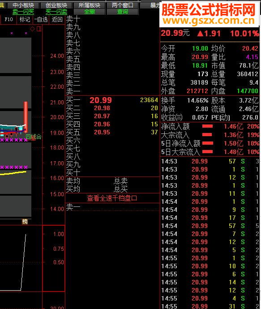The image size is (261, 309).
Task: Click the 卖五 order book row label
Action: pyautogui.click(x=73, y=59)
